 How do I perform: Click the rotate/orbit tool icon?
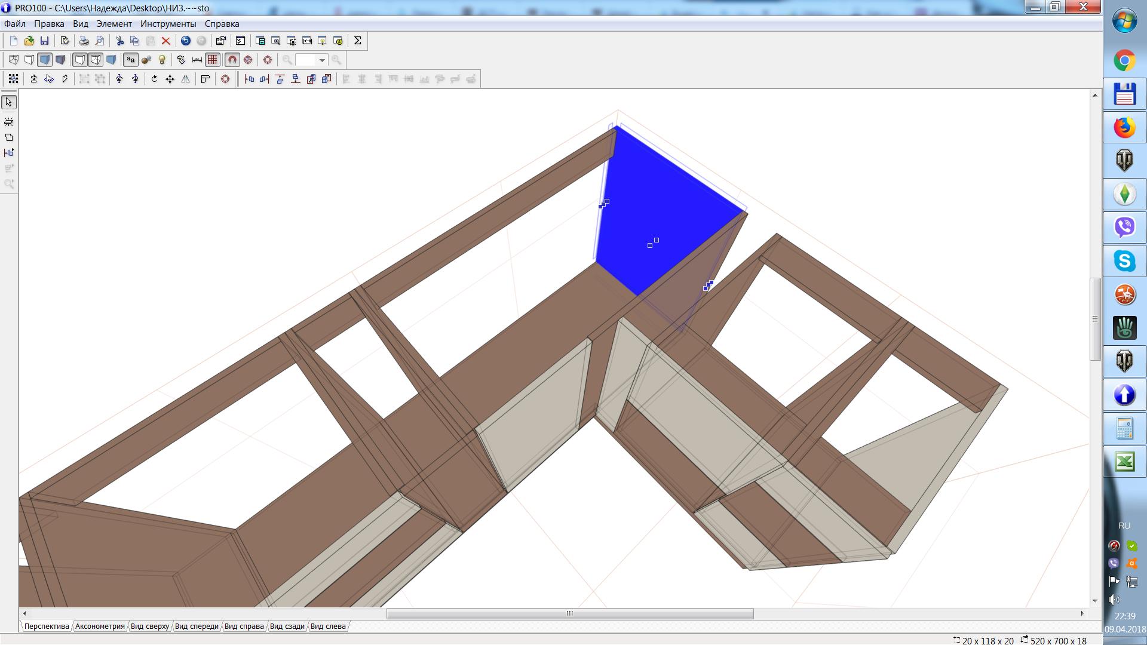pyautogui.click(x=154, y=78)
